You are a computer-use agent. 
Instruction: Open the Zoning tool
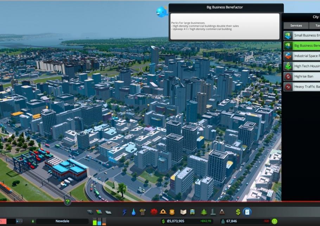(99, 212)
